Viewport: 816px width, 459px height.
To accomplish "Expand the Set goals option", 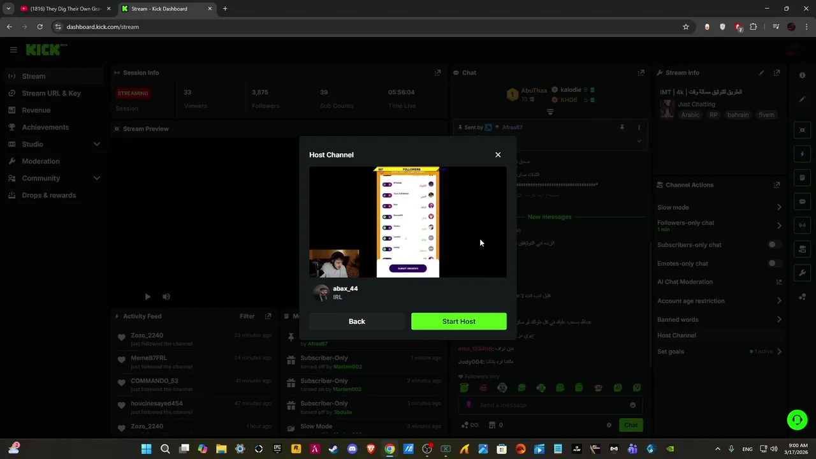I will (779, 351).
